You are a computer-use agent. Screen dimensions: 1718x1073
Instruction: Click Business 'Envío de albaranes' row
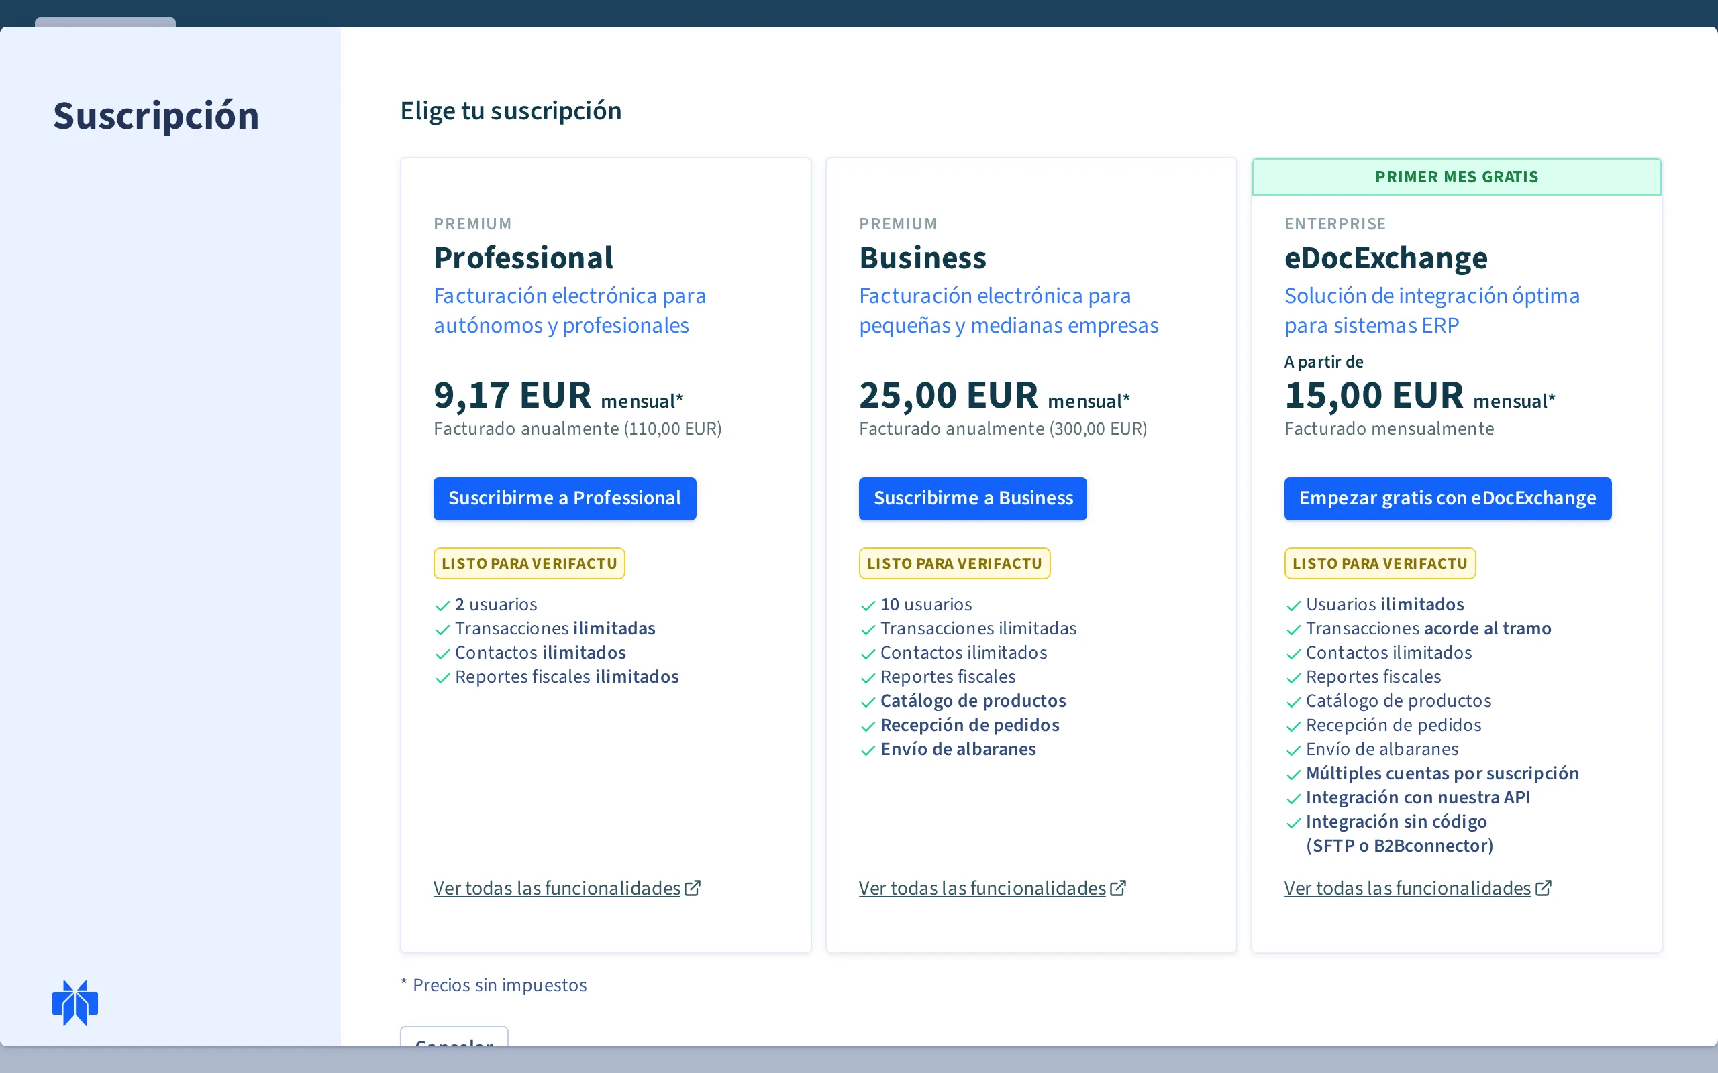(948, 749)
